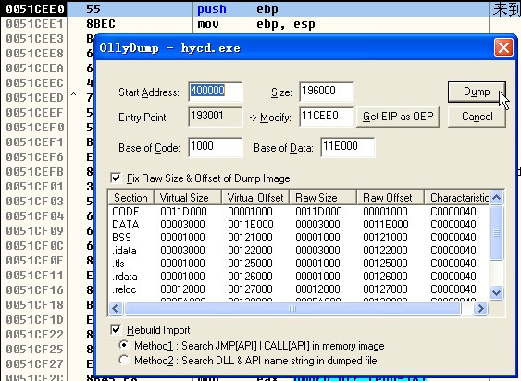Click disassembly address 0051CF1D
The width and height of the screenshot is (521, 381).
tap(34, 320)
